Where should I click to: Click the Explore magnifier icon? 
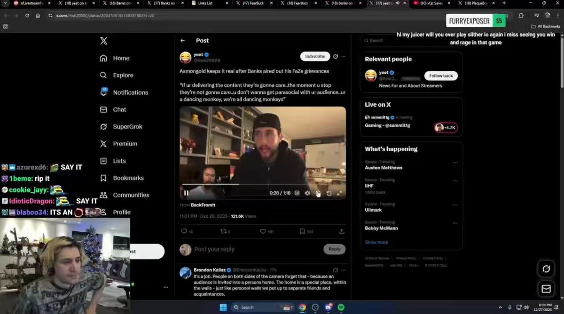tap(103, 75)
